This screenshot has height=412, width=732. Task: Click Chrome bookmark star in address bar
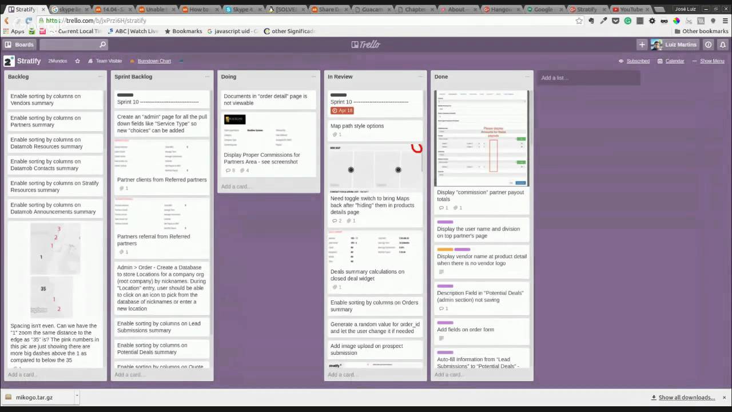579,21
